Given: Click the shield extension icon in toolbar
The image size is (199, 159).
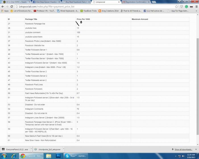Looking at the screenshot, I should (x=181, y=7).
